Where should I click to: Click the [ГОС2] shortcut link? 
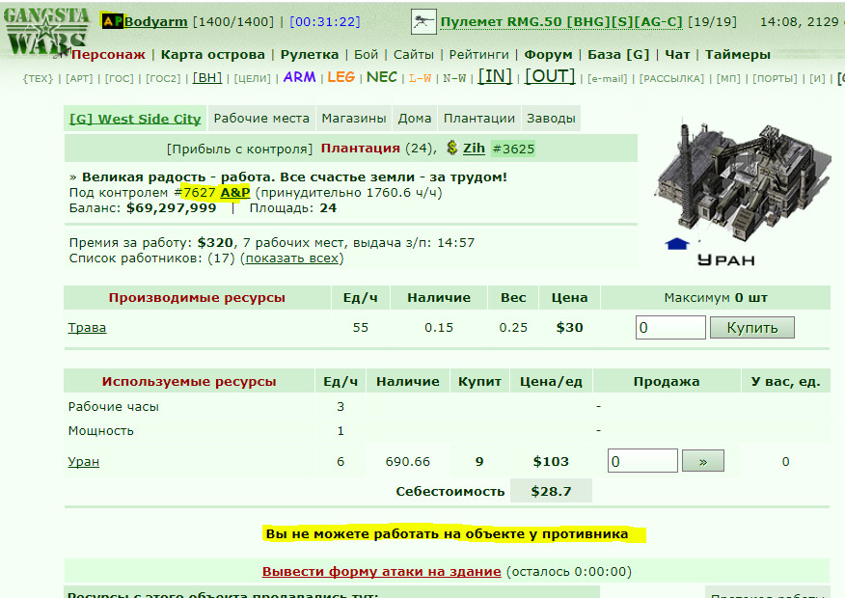tap(163, 79)
